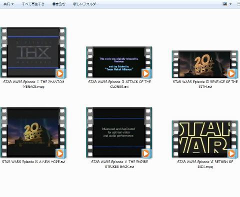This screenshot has width=240, height=197.
Task: Click play overlay icon on Revenge of Sith thumbnail
Action: click(232, 73)
